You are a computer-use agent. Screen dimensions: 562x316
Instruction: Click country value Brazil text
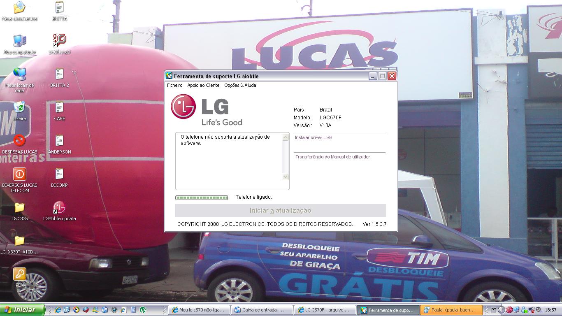326,110
